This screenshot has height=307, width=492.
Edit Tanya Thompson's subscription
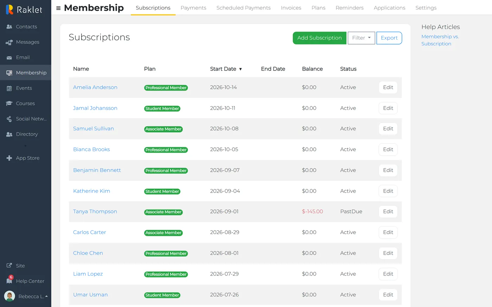[x=388, y=212]
